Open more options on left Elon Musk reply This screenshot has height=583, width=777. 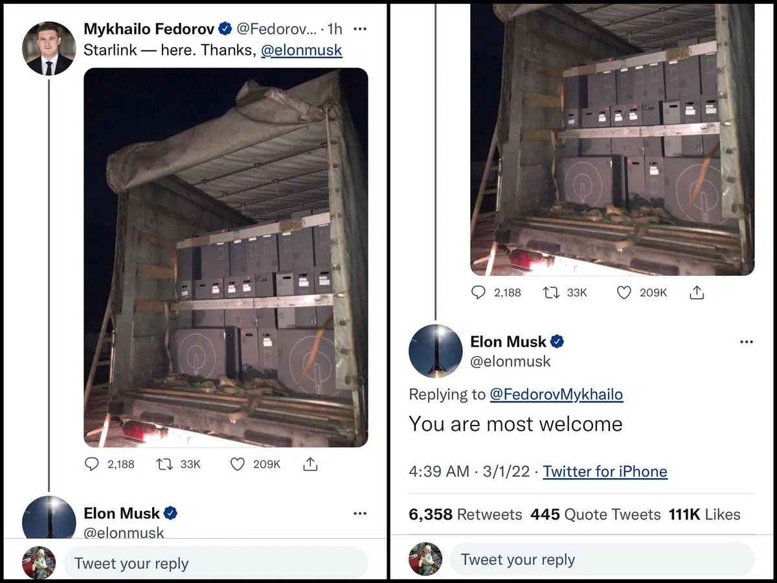(360, 514)
